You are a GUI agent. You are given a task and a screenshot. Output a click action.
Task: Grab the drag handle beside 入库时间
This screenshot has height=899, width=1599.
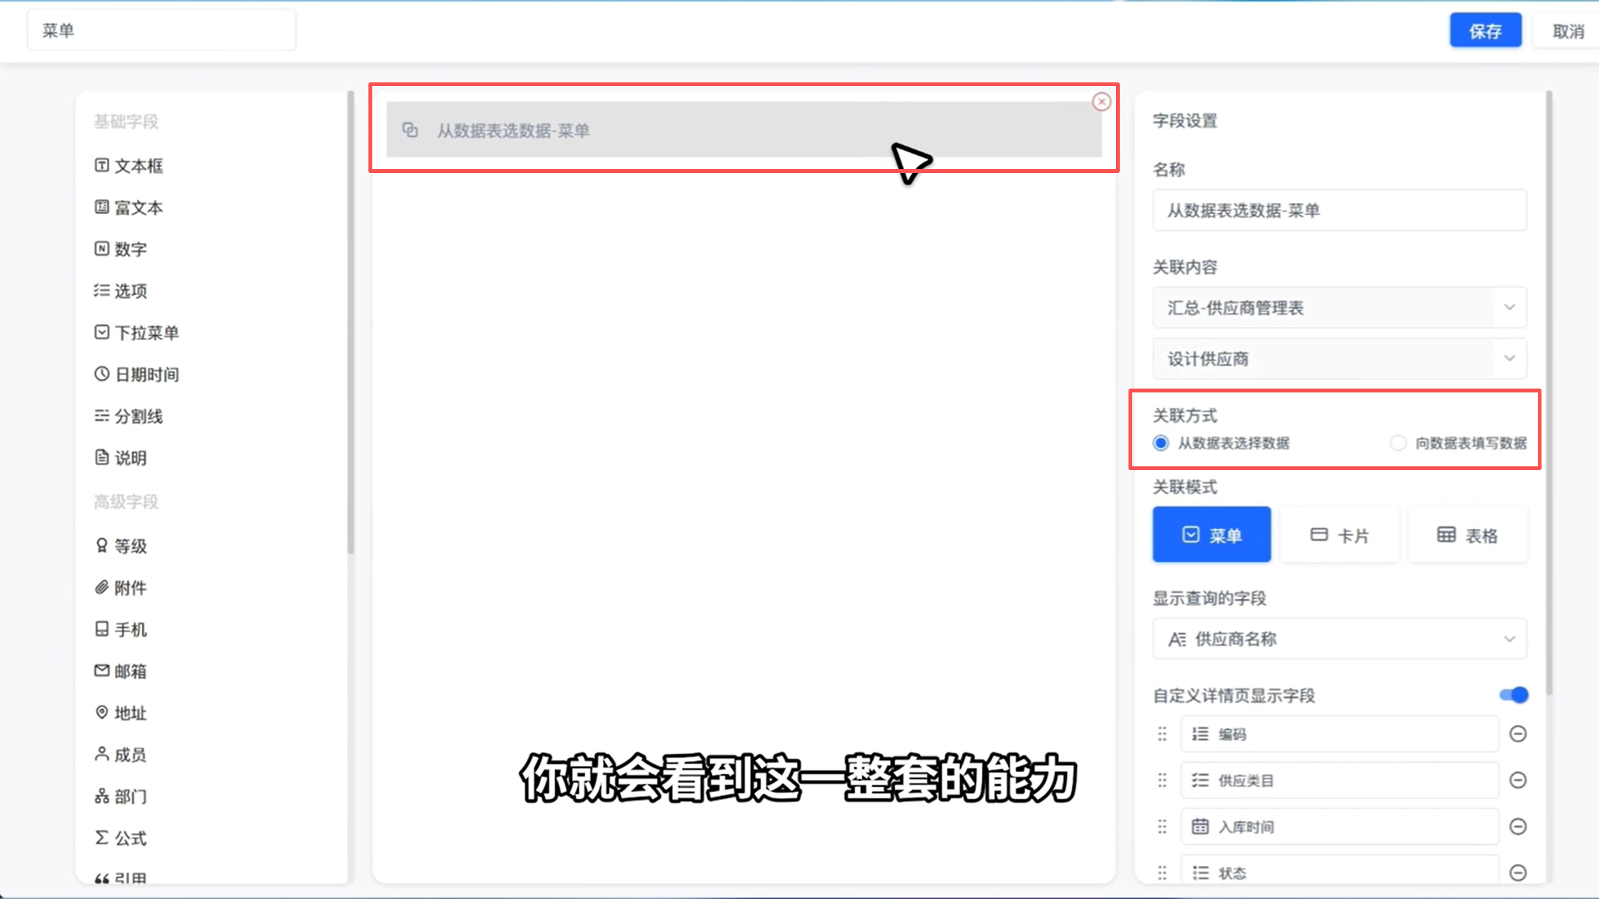1162,827
